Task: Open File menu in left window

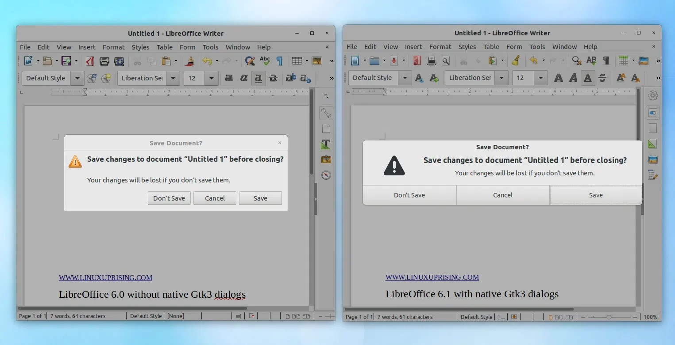Action: click(x=25, y=47)
